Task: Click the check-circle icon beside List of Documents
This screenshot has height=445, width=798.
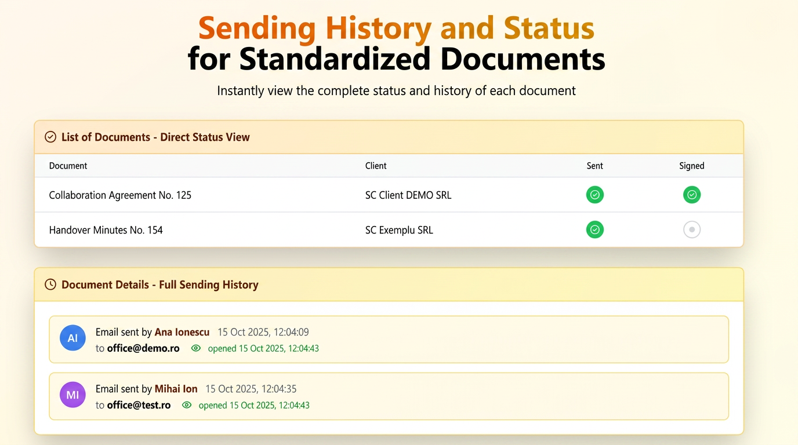Action: click(x=50, y=137)
